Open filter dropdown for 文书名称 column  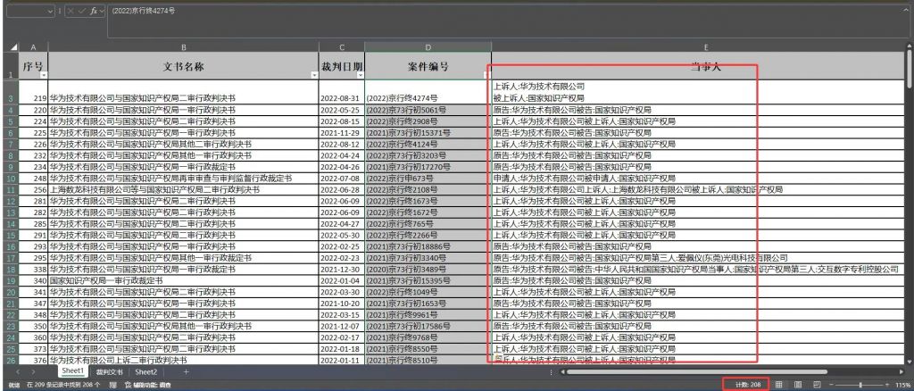tap(314, 75)
